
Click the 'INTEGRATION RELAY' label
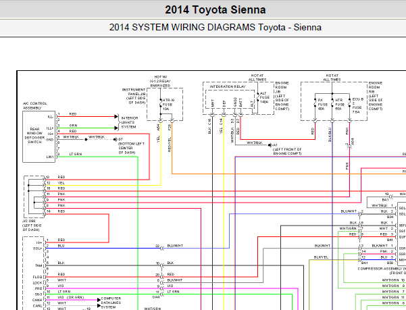tap(228, 86)
